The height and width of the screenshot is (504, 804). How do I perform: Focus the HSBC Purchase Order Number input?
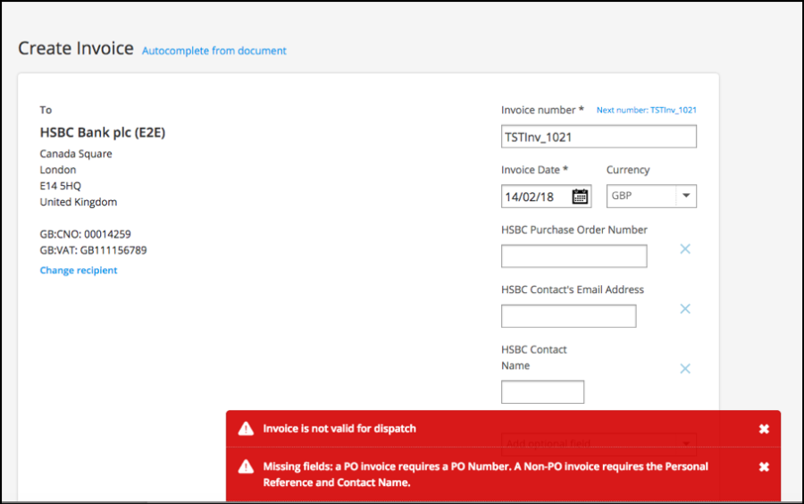pyautogui.click(x=574, y=256)
